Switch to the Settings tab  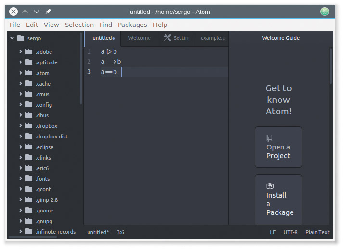177,38
